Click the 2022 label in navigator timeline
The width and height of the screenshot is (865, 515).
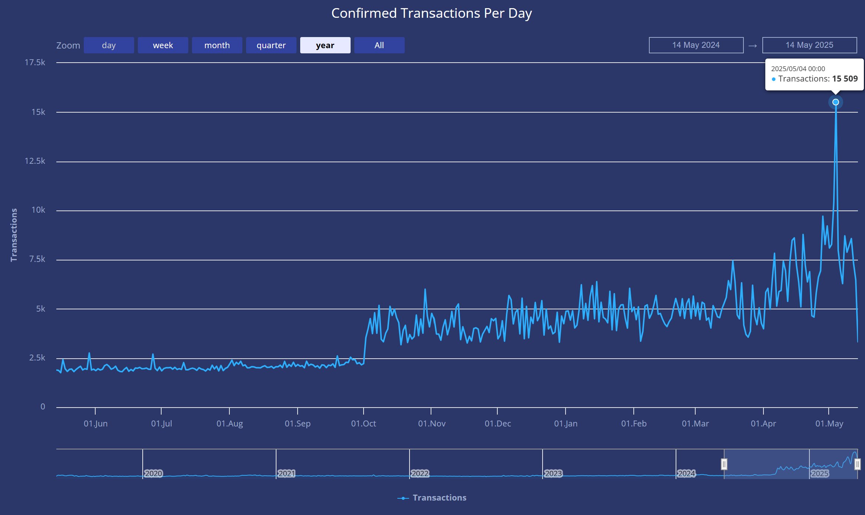420,473
